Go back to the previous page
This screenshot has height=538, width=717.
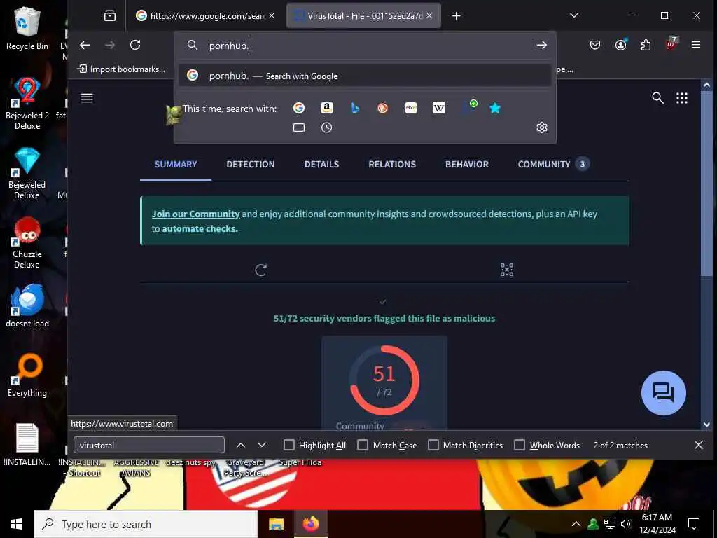click(x=85, y=45)
